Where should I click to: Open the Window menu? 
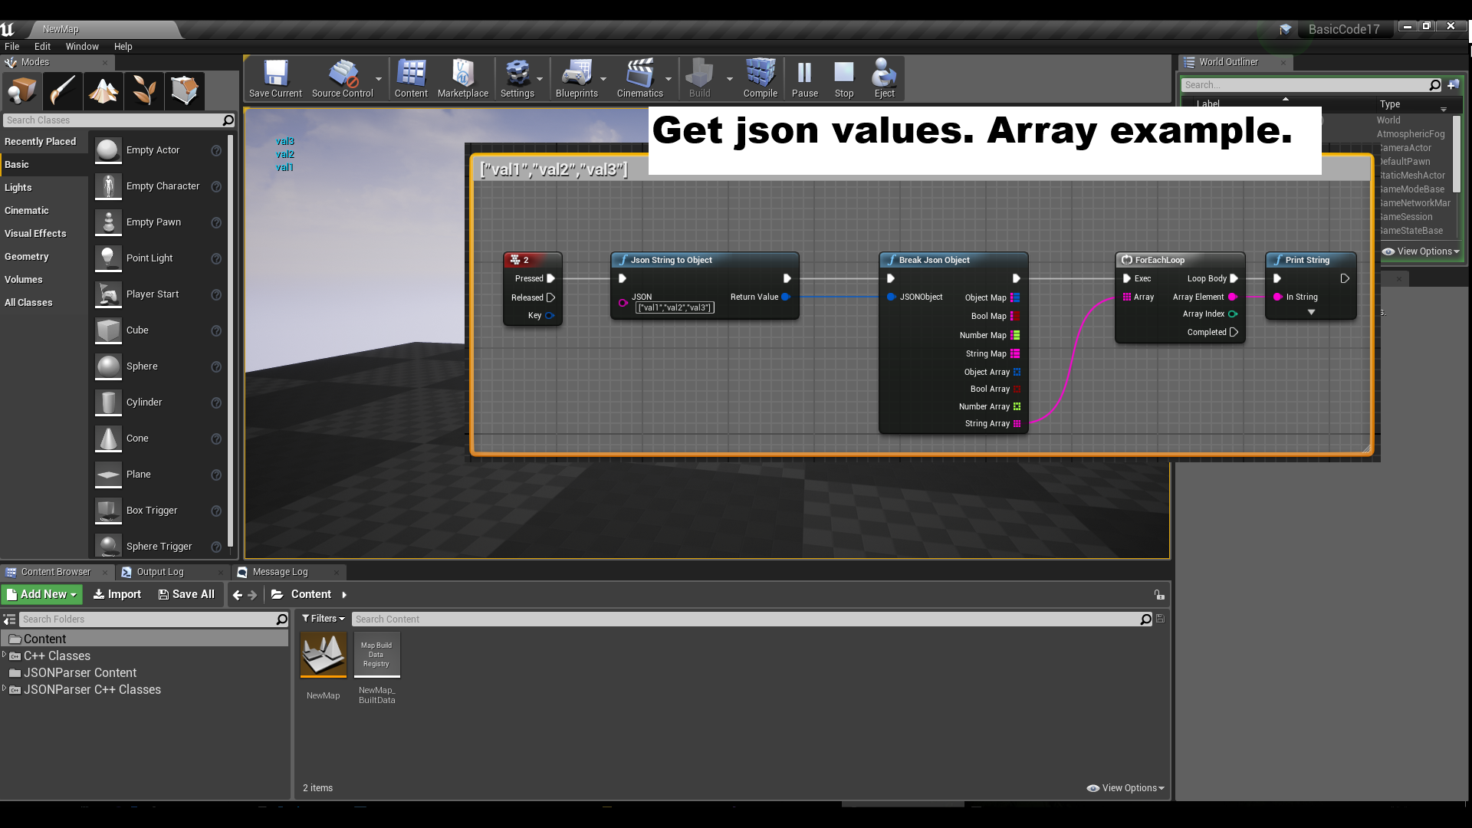coord(82,47)
